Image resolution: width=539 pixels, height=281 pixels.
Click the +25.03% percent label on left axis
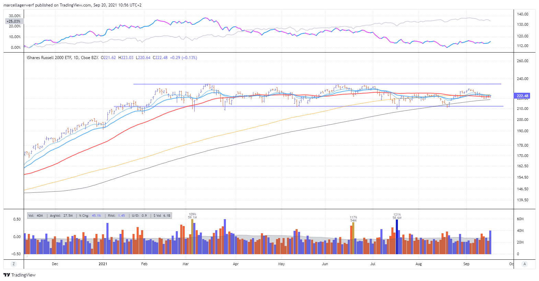[x=13, y=21]
